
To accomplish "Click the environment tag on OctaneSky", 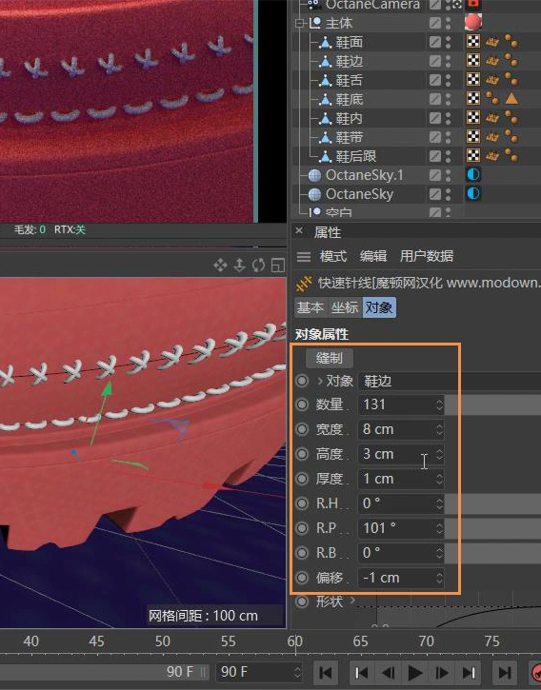I will pyautogui.click(x=473, y=193).
